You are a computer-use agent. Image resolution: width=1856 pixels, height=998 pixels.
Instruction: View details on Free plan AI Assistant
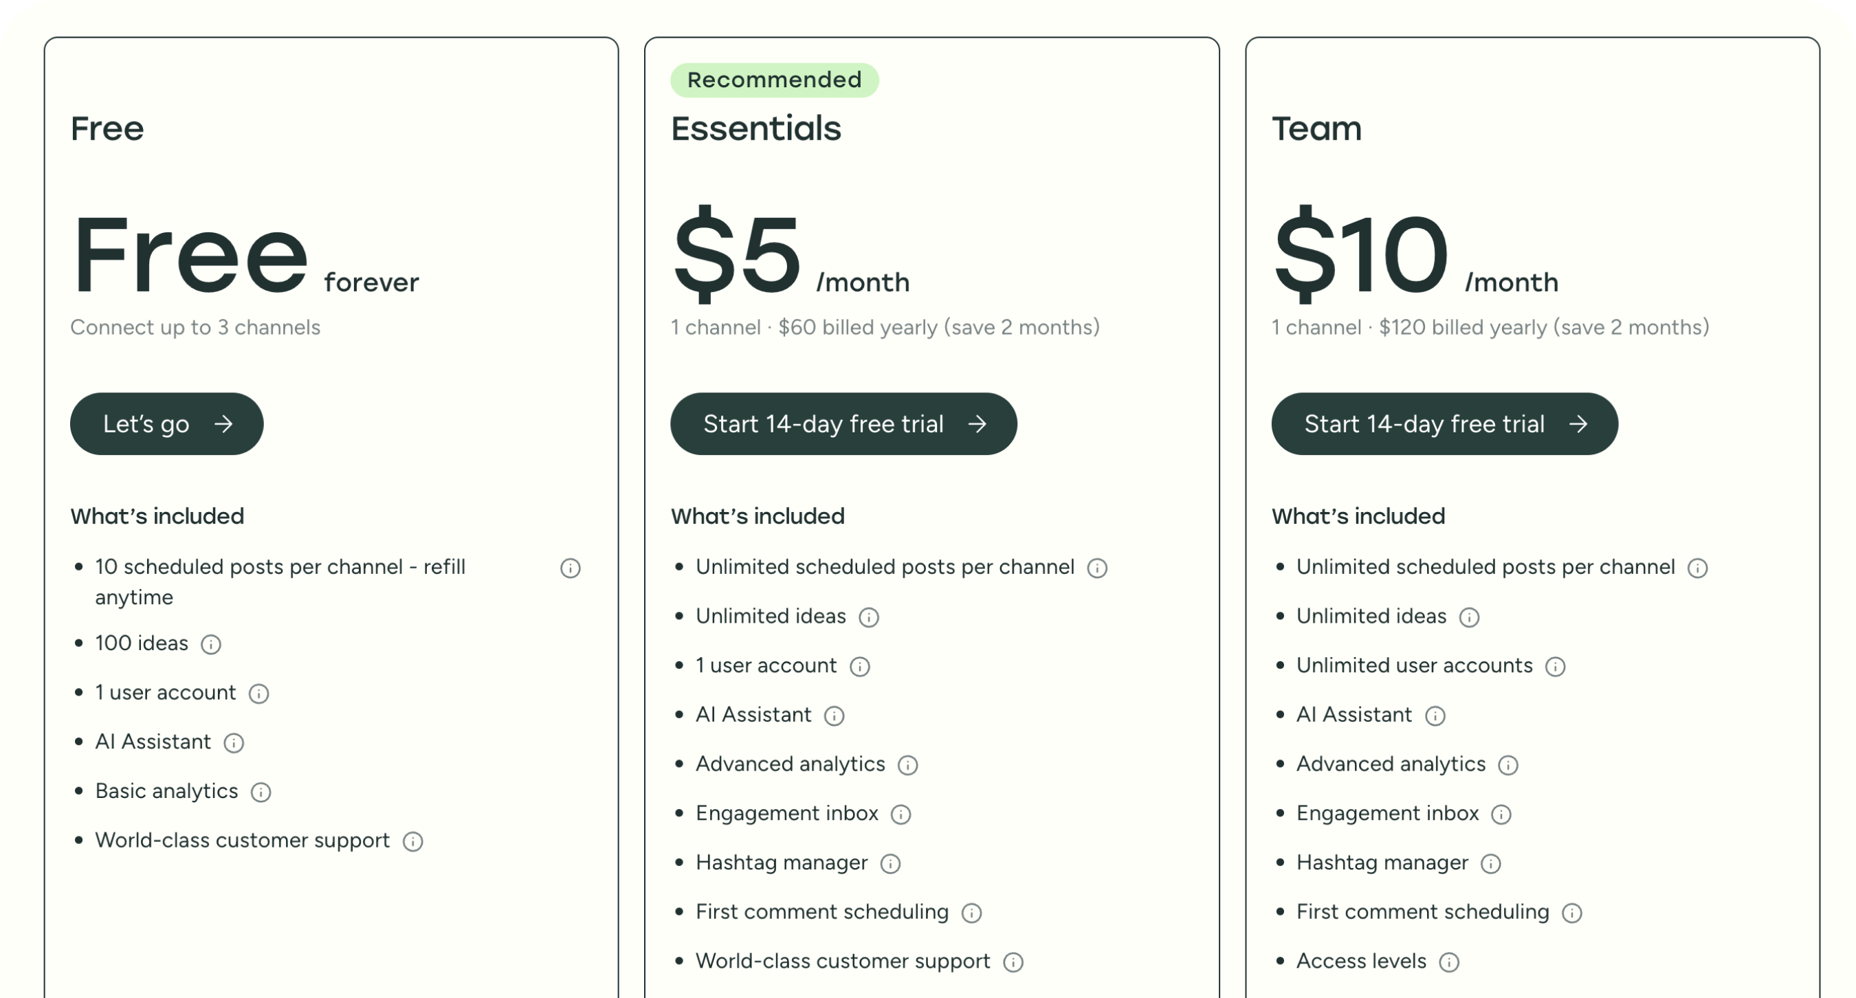(234, 743)
